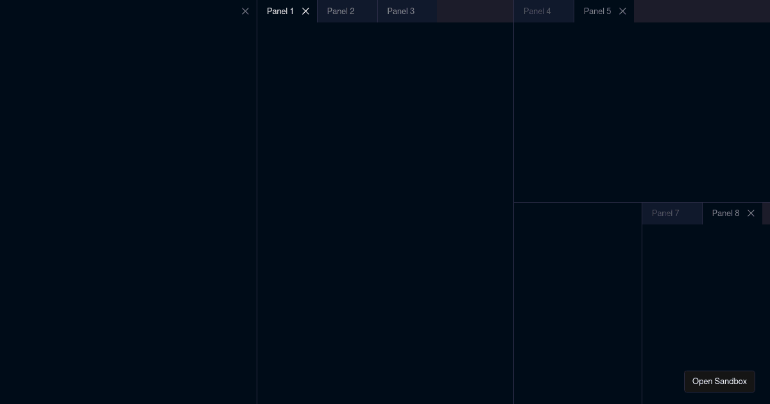The width and height of the screenshot is (770, 404).
Task: Click the Open Sandbox button
Action: 719,382
